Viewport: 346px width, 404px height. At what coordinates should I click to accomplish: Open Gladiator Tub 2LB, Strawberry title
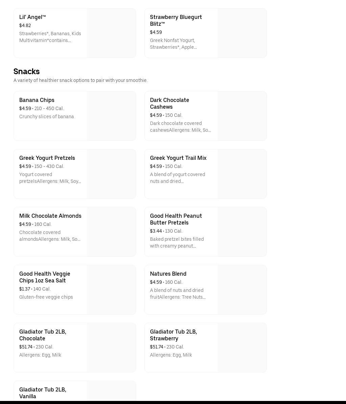[173, 335]
